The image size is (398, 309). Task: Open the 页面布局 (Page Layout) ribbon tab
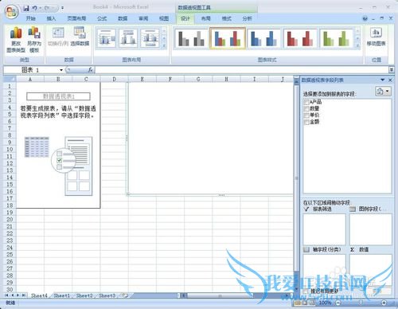click(x=76, y=18)
